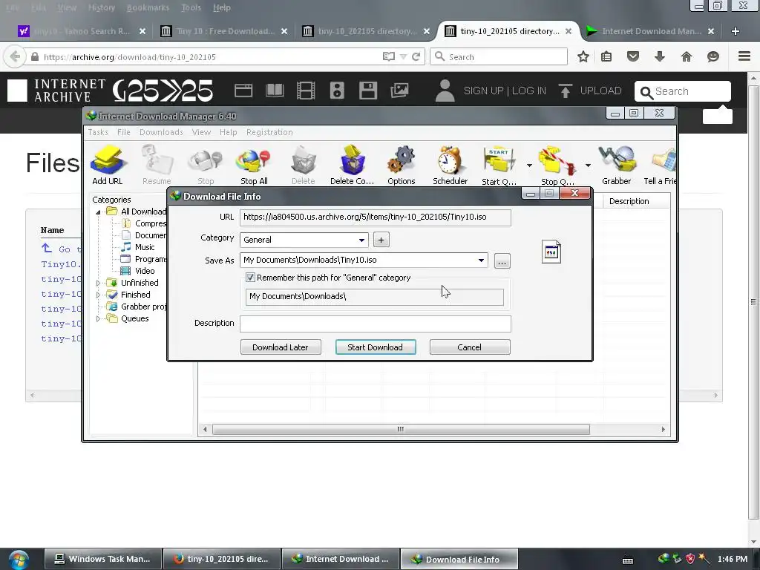Click the Internet Archive search box
The image size is (760, 570).
(x=683, y=91)
